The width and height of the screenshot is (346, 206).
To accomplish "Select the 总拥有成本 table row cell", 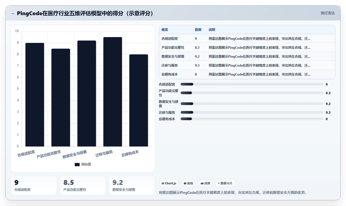I will point(169,74).
